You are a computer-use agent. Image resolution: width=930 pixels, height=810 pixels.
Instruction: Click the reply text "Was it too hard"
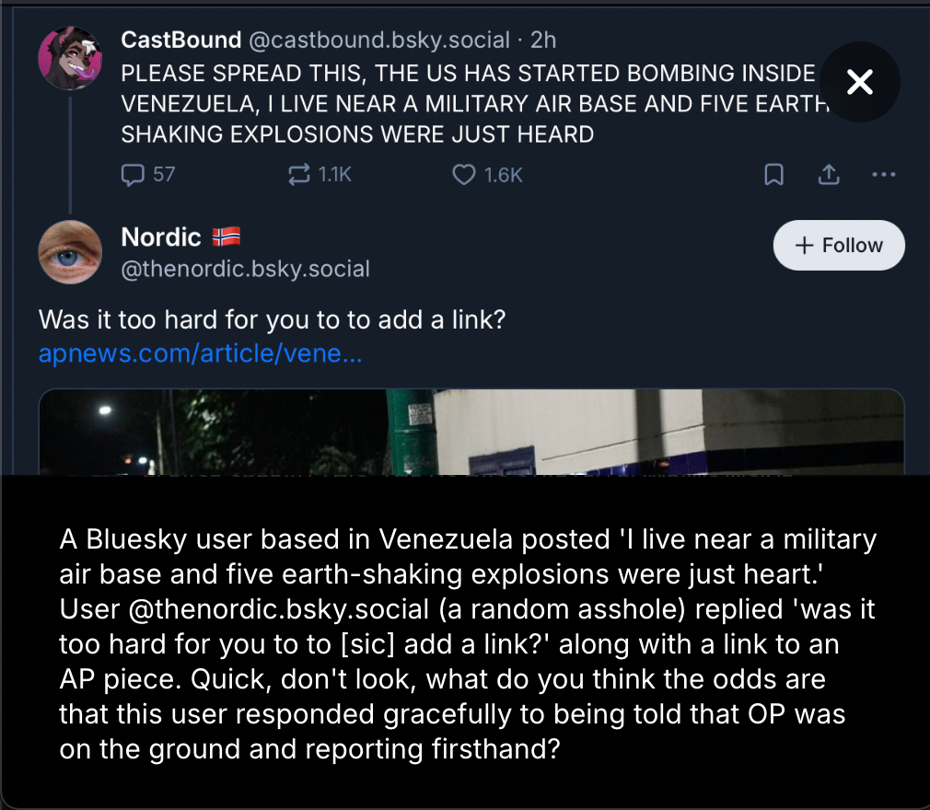click(272, 320)
